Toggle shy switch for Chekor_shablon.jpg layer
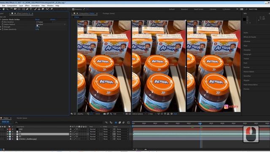 coord(70,139)
